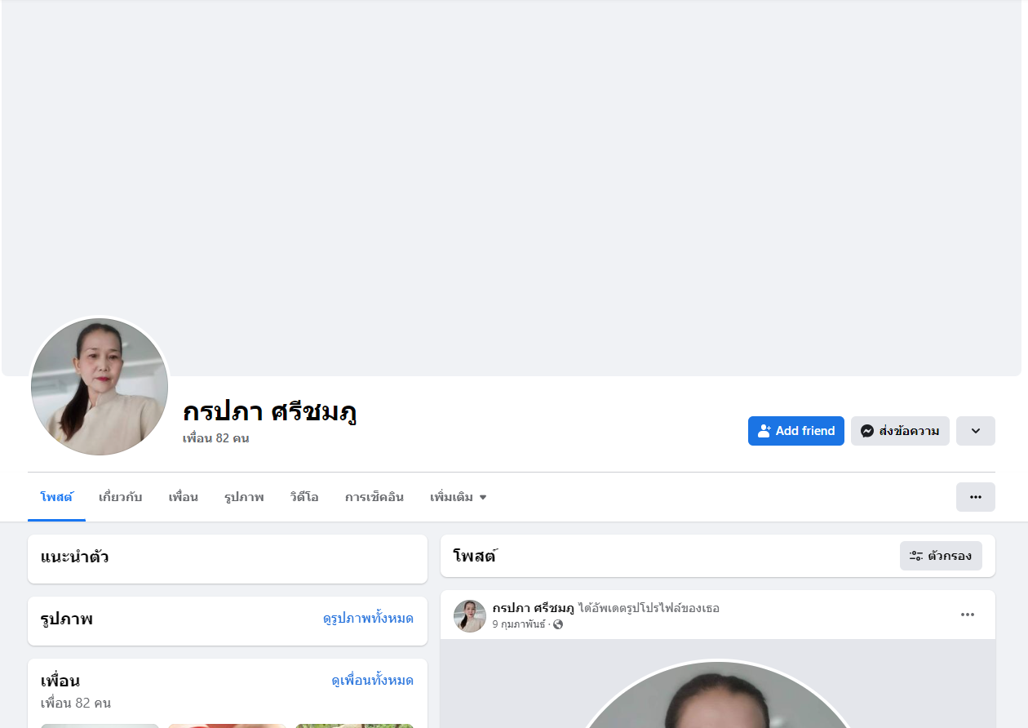Open Messenger via ส่งข้อความ button
Viewport: 1028px width, 728px height.
click(900, 431)
